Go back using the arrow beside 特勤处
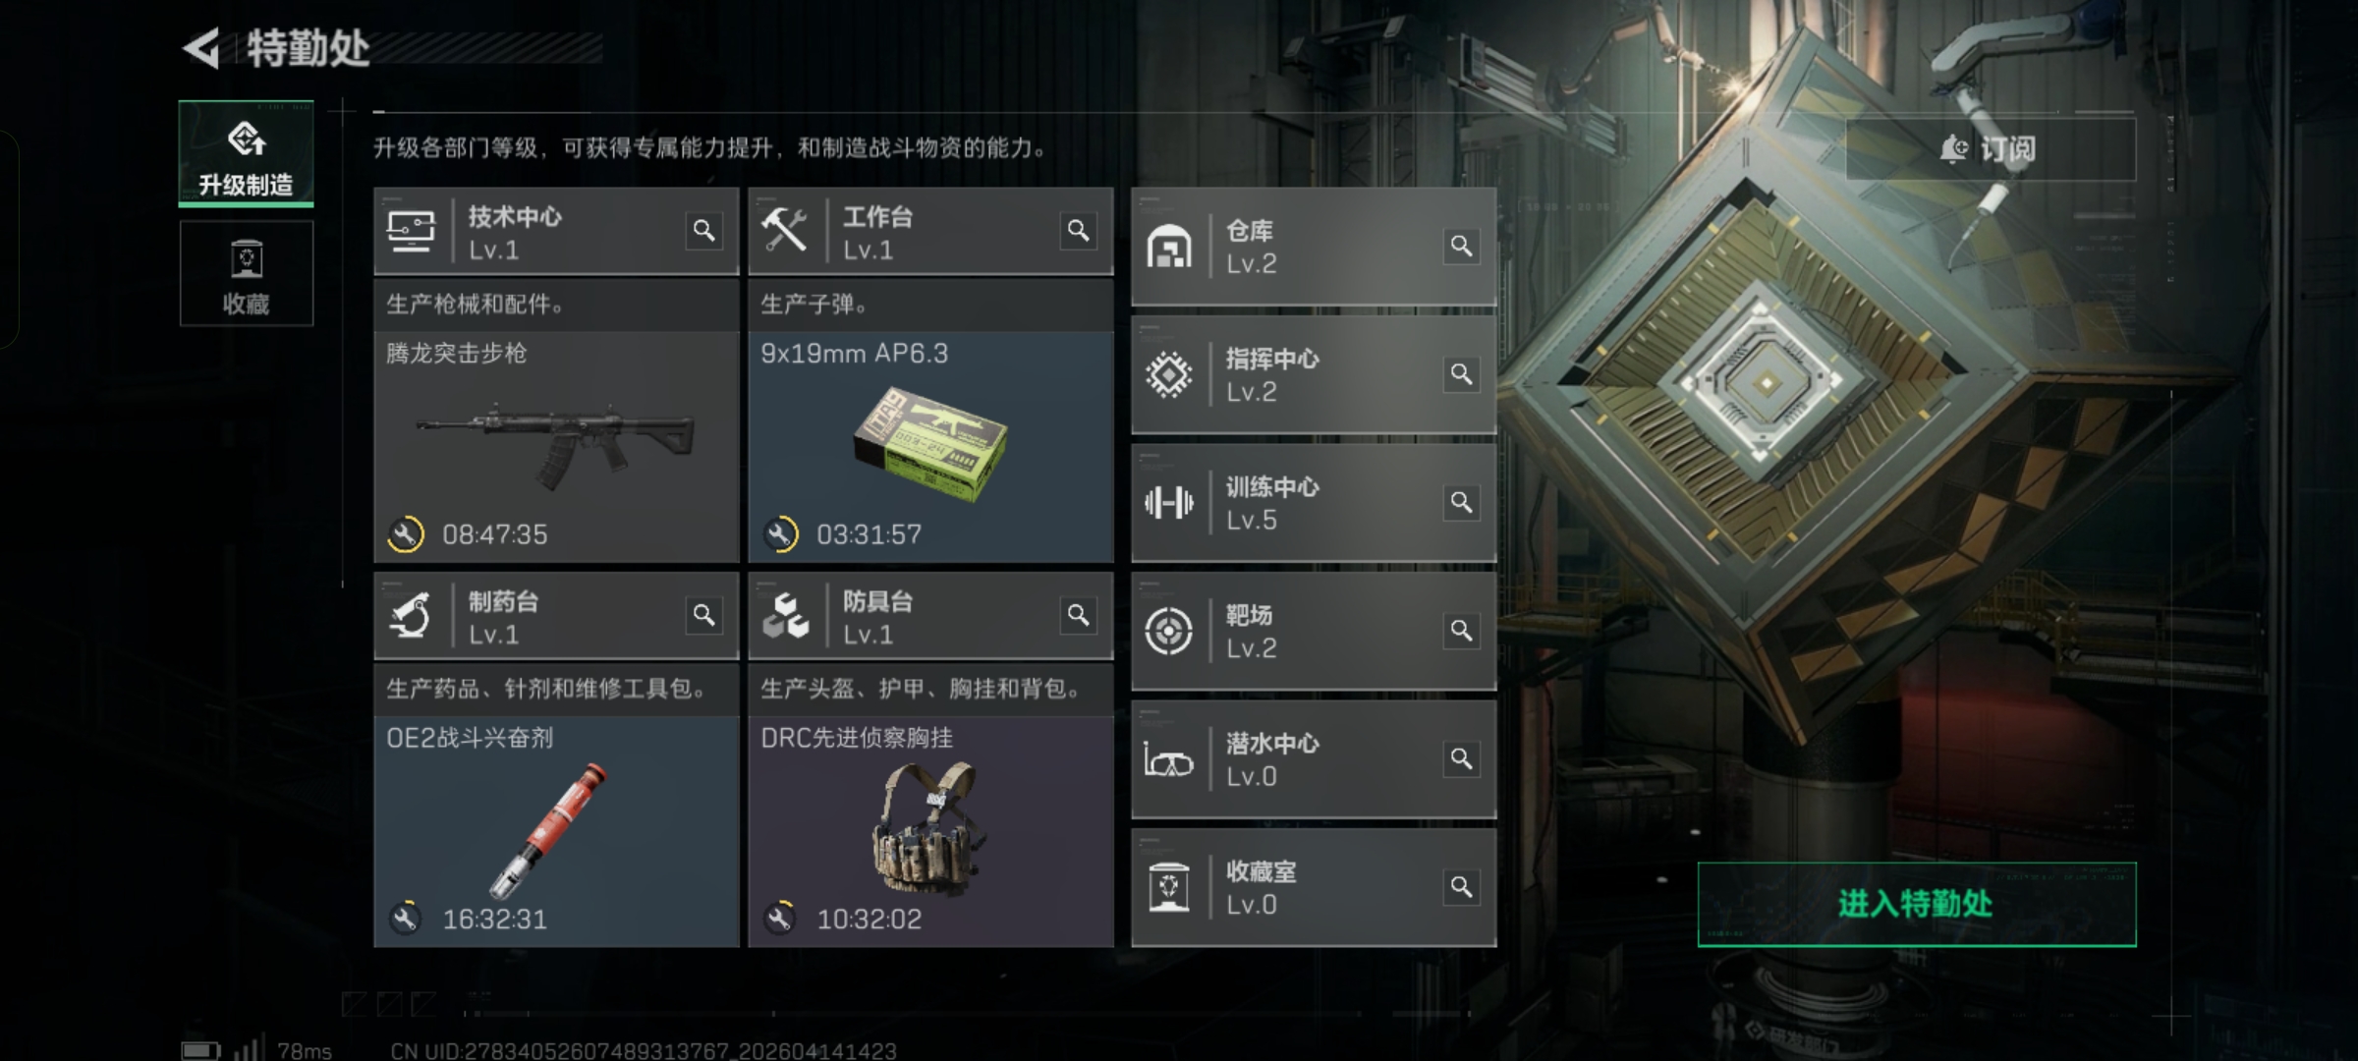The image size is (2358, 1061). (x=202, y=48)
